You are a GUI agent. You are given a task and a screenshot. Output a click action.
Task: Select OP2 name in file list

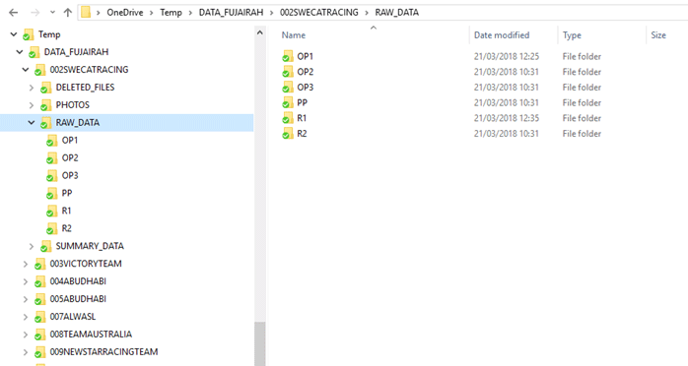(x=306, y=72)
